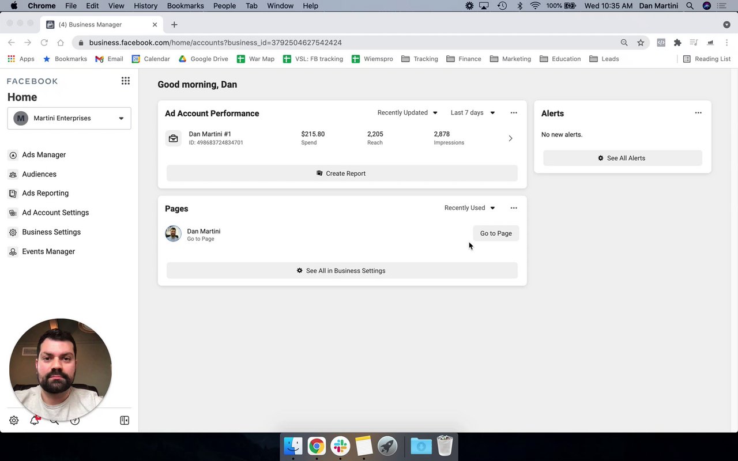Open the Google Drive bookmark

click(x=203, y=59)
